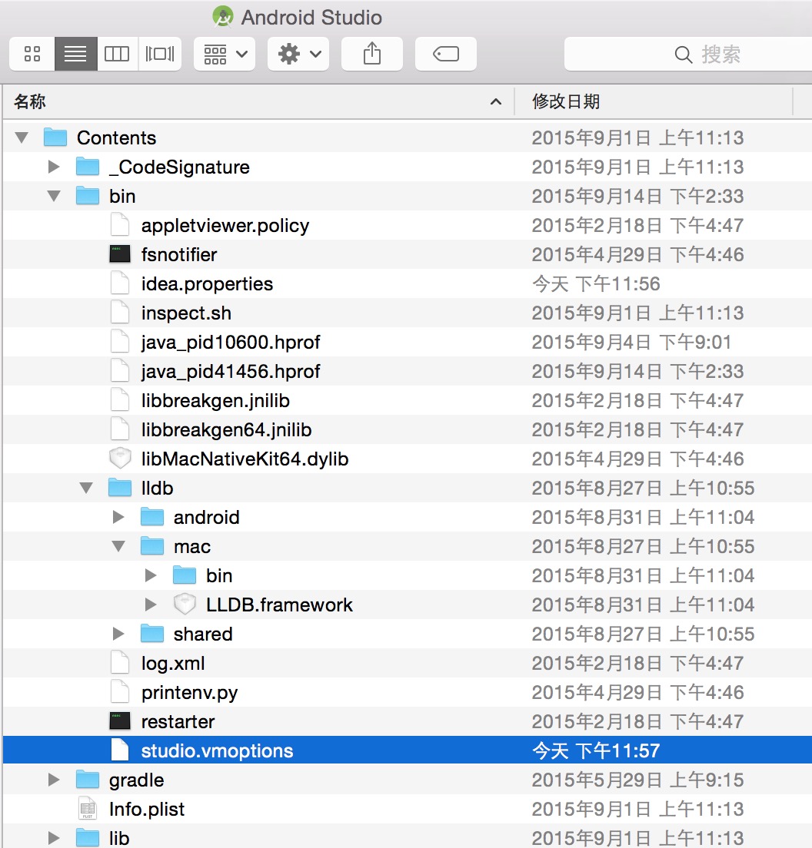Click the java_pid41456.hprof file icon
This screenshot has height=848, width=812.
pyautogui.click(x=120, y=371)
